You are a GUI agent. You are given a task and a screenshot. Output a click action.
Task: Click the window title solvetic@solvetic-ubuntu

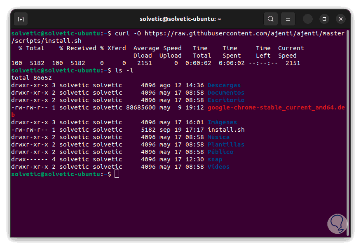click(x=180, y=19)
